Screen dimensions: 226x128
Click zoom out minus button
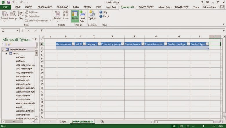193,126
